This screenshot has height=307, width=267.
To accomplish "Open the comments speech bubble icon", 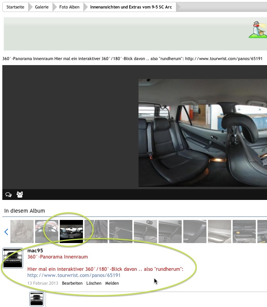I will (x=8, y=195).
